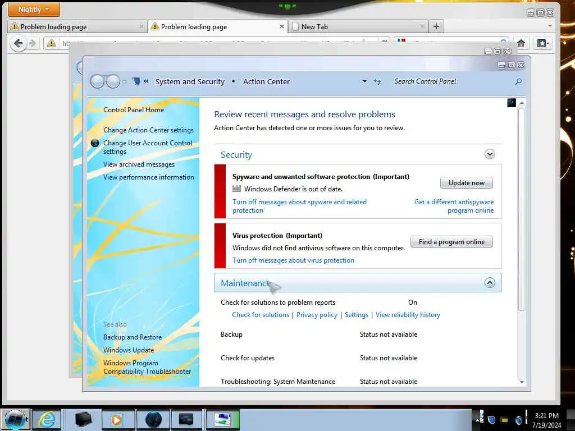Image resolution: width=575 pixels, height=431 pixels.
Task: Open the dark globe taskbar application
Action: (x=153, y=420)
